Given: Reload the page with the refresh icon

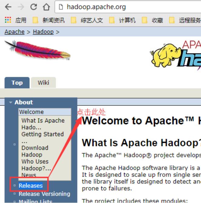Looking at the screenshot, I should point(34,7).
